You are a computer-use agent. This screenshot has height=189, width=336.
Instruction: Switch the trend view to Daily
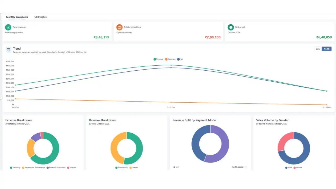tap(318, 49)
